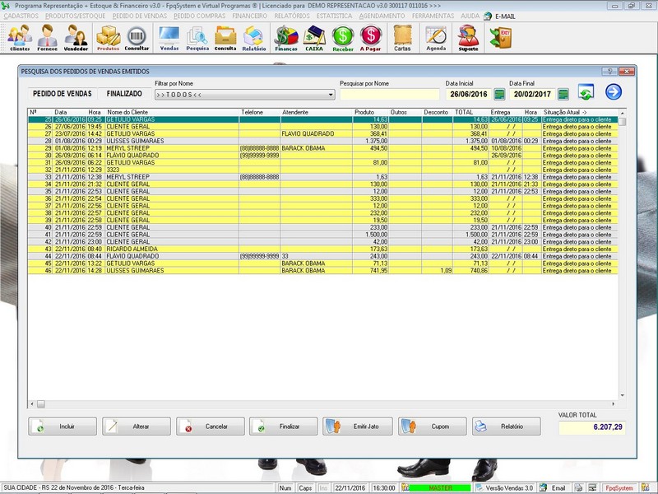This screenshot has width=658, height=494.
Task: Open the Data Final calendar picker
Action: coord(563,95)
